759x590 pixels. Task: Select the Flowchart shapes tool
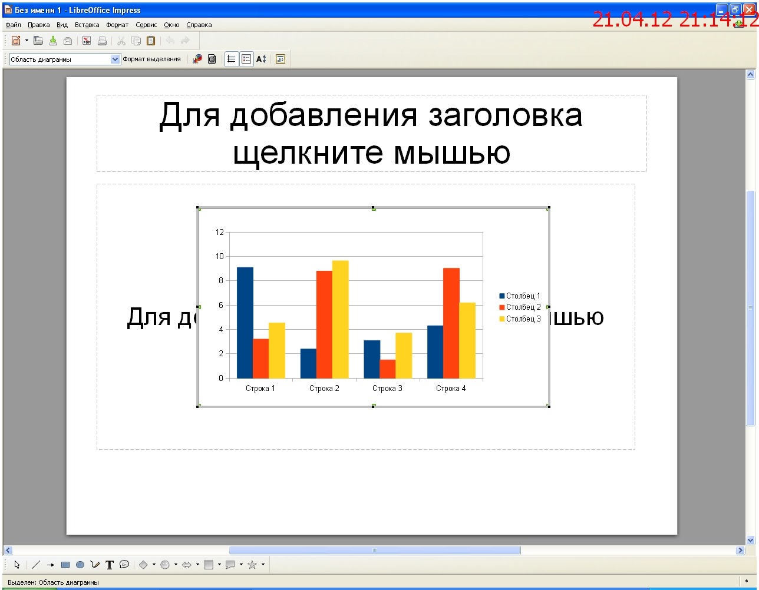(209, 565)
